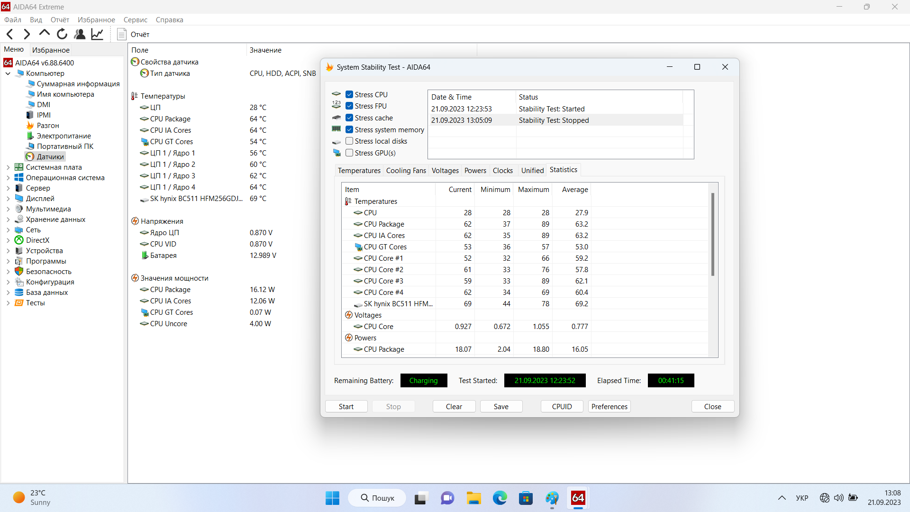
Task: Toggle the Stress FPU checkbox
Action: point(349,106)
